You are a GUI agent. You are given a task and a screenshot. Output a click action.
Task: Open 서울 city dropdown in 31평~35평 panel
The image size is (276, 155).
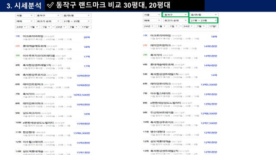[25, 15]
